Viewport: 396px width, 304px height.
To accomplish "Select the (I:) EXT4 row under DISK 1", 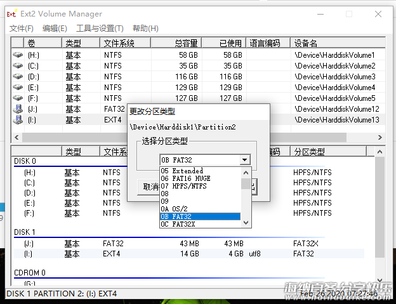I will [x=189, y=253].
